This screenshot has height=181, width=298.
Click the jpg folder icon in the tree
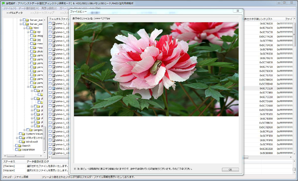(35, 40)
